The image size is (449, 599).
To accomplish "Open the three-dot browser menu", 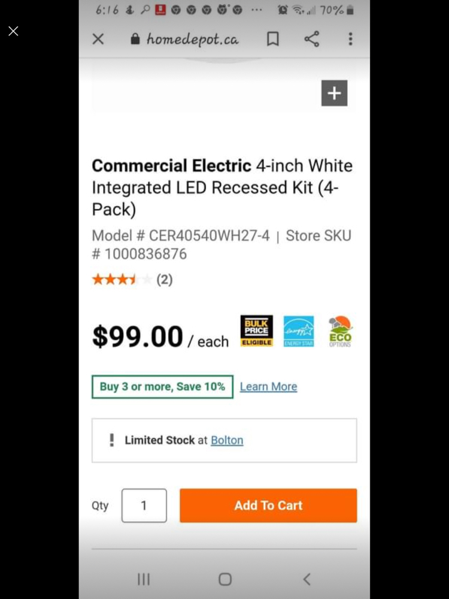I will pyautogui.click(x=350, y=38).
